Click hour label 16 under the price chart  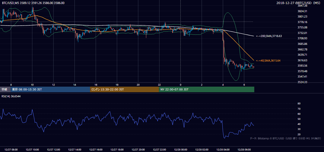pos(96,84)
